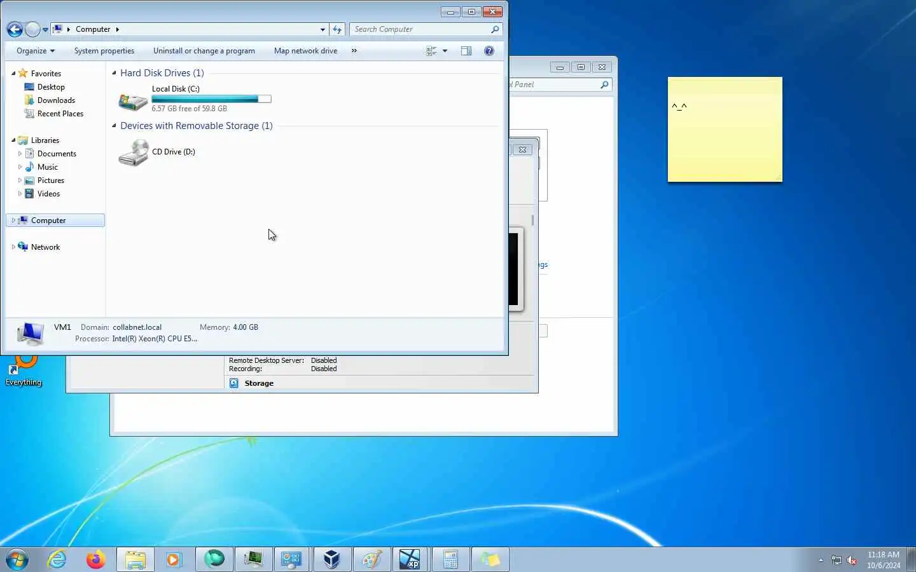Click Windows Explorer taskbar button
Image resolution: width=916 pixels, height=572 pixels.
(x=135, y=559)
